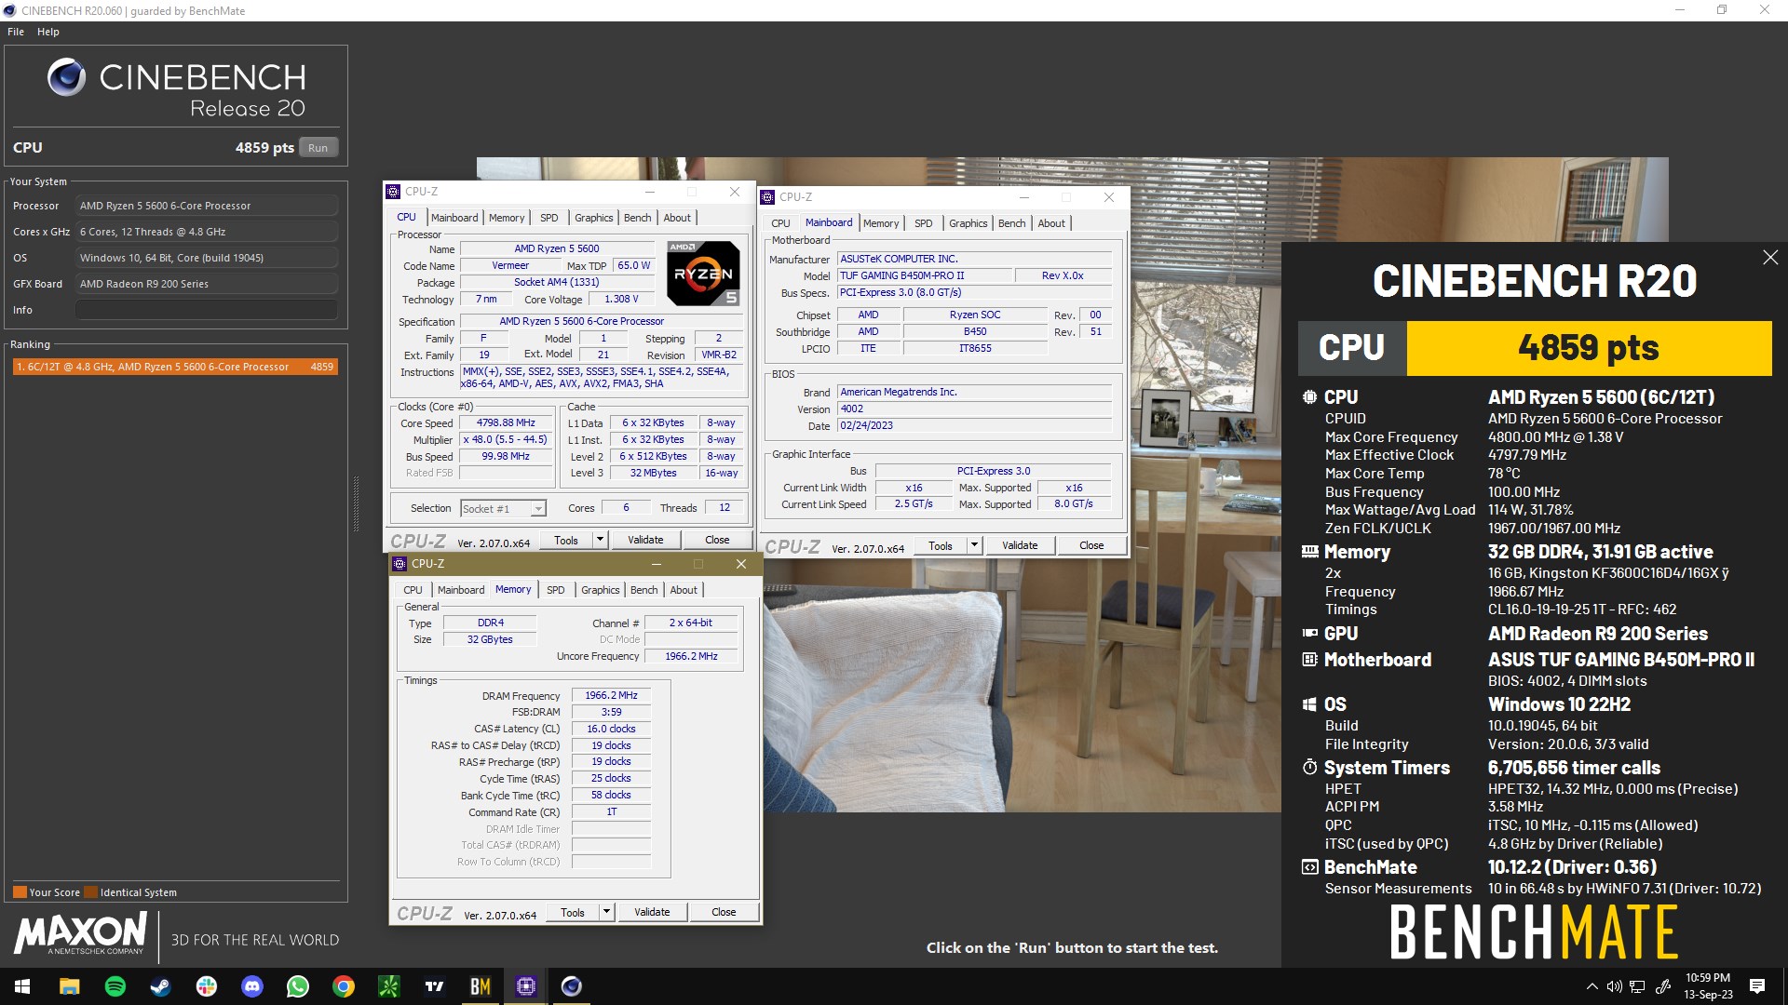Open Graphics tab in CPU-Z mainboard window
The height and width of the screenshot is (1005, 1788).
click(968, 223)
